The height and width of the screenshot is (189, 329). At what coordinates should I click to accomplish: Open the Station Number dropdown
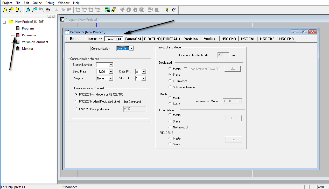[111, 65]
